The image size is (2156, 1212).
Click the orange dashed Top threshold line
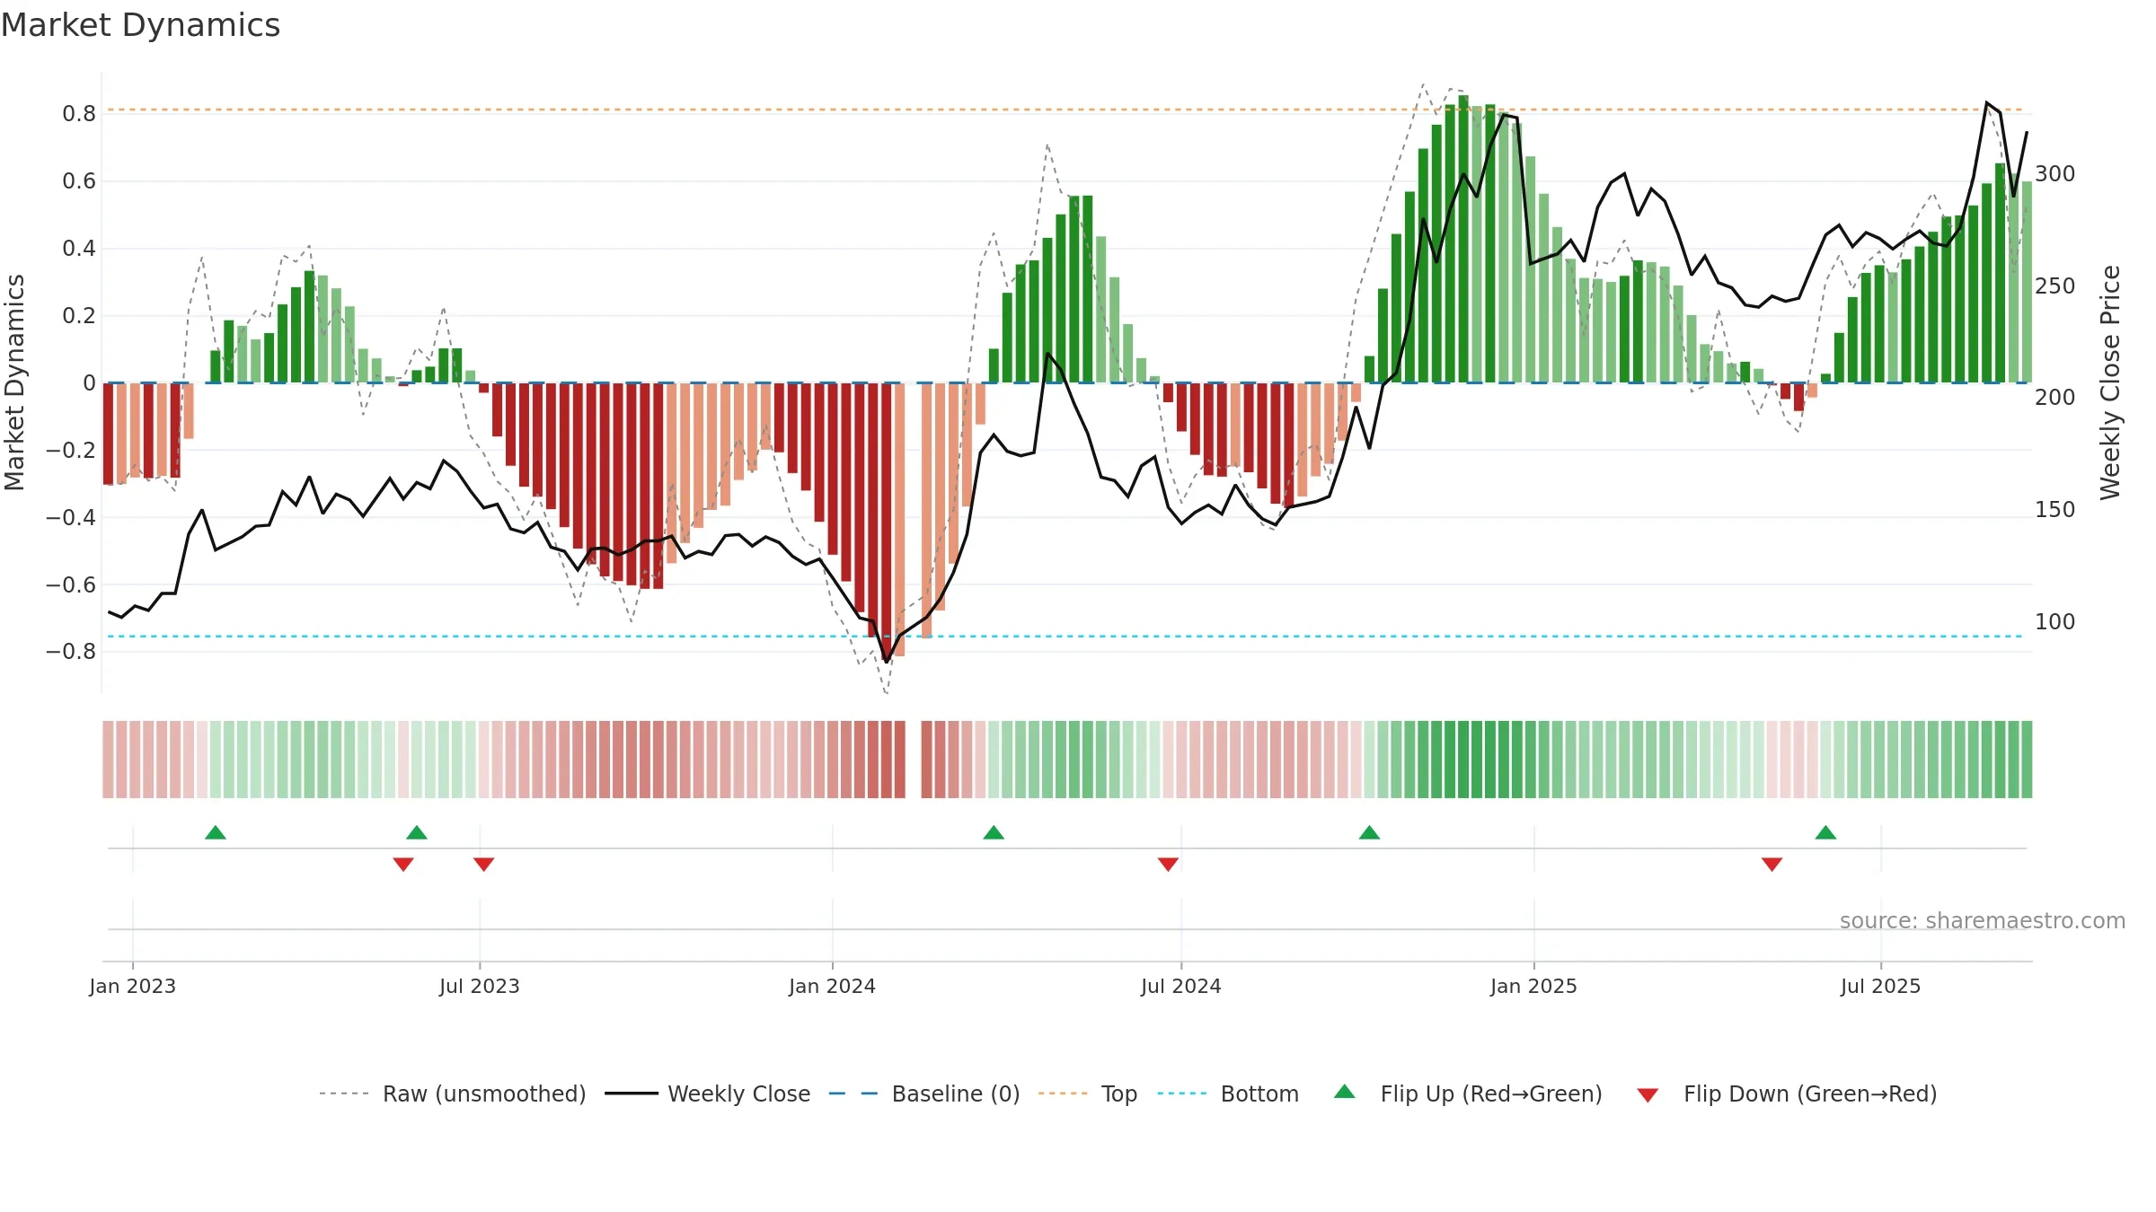coord(1065,110)
